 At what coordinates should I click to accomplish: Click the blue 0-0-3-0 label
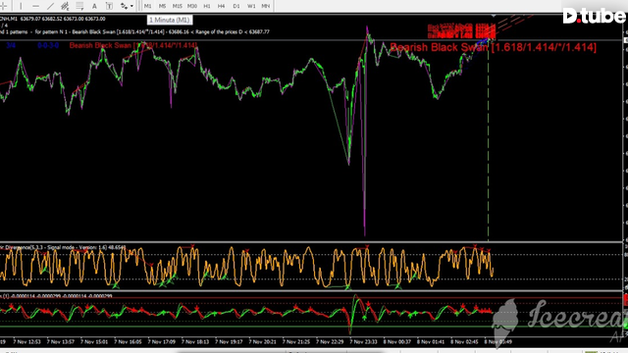pos(48,45)
